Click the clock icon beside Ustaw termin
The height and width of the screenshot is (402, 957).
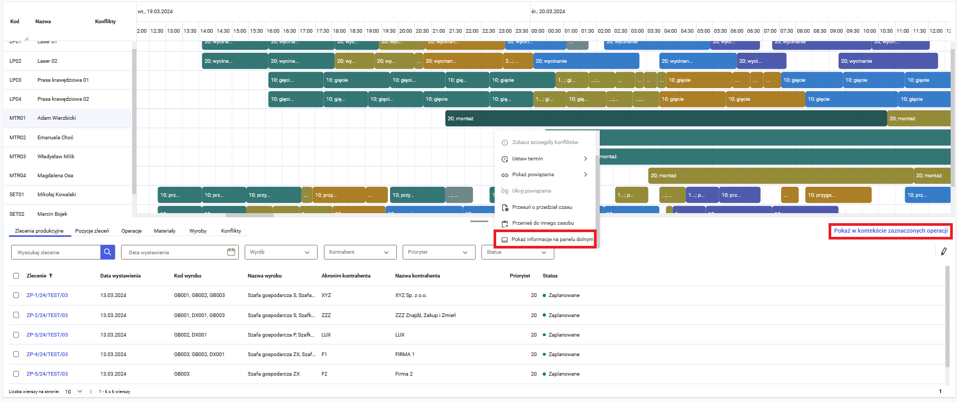[x=505, y=159]
